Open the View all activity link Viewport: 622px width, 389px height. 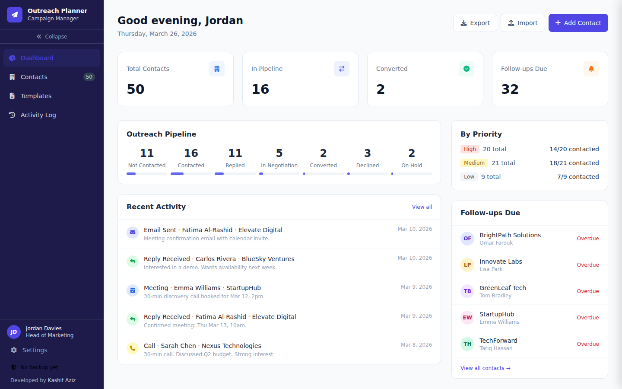(x=422, y=207)
